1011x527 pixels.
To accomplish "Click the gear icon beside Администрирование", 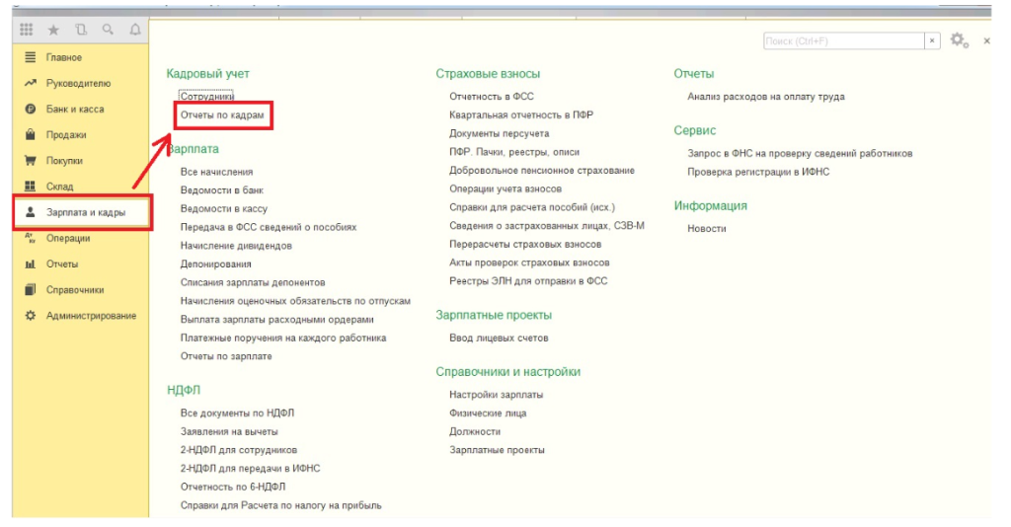I will point(31,316).
